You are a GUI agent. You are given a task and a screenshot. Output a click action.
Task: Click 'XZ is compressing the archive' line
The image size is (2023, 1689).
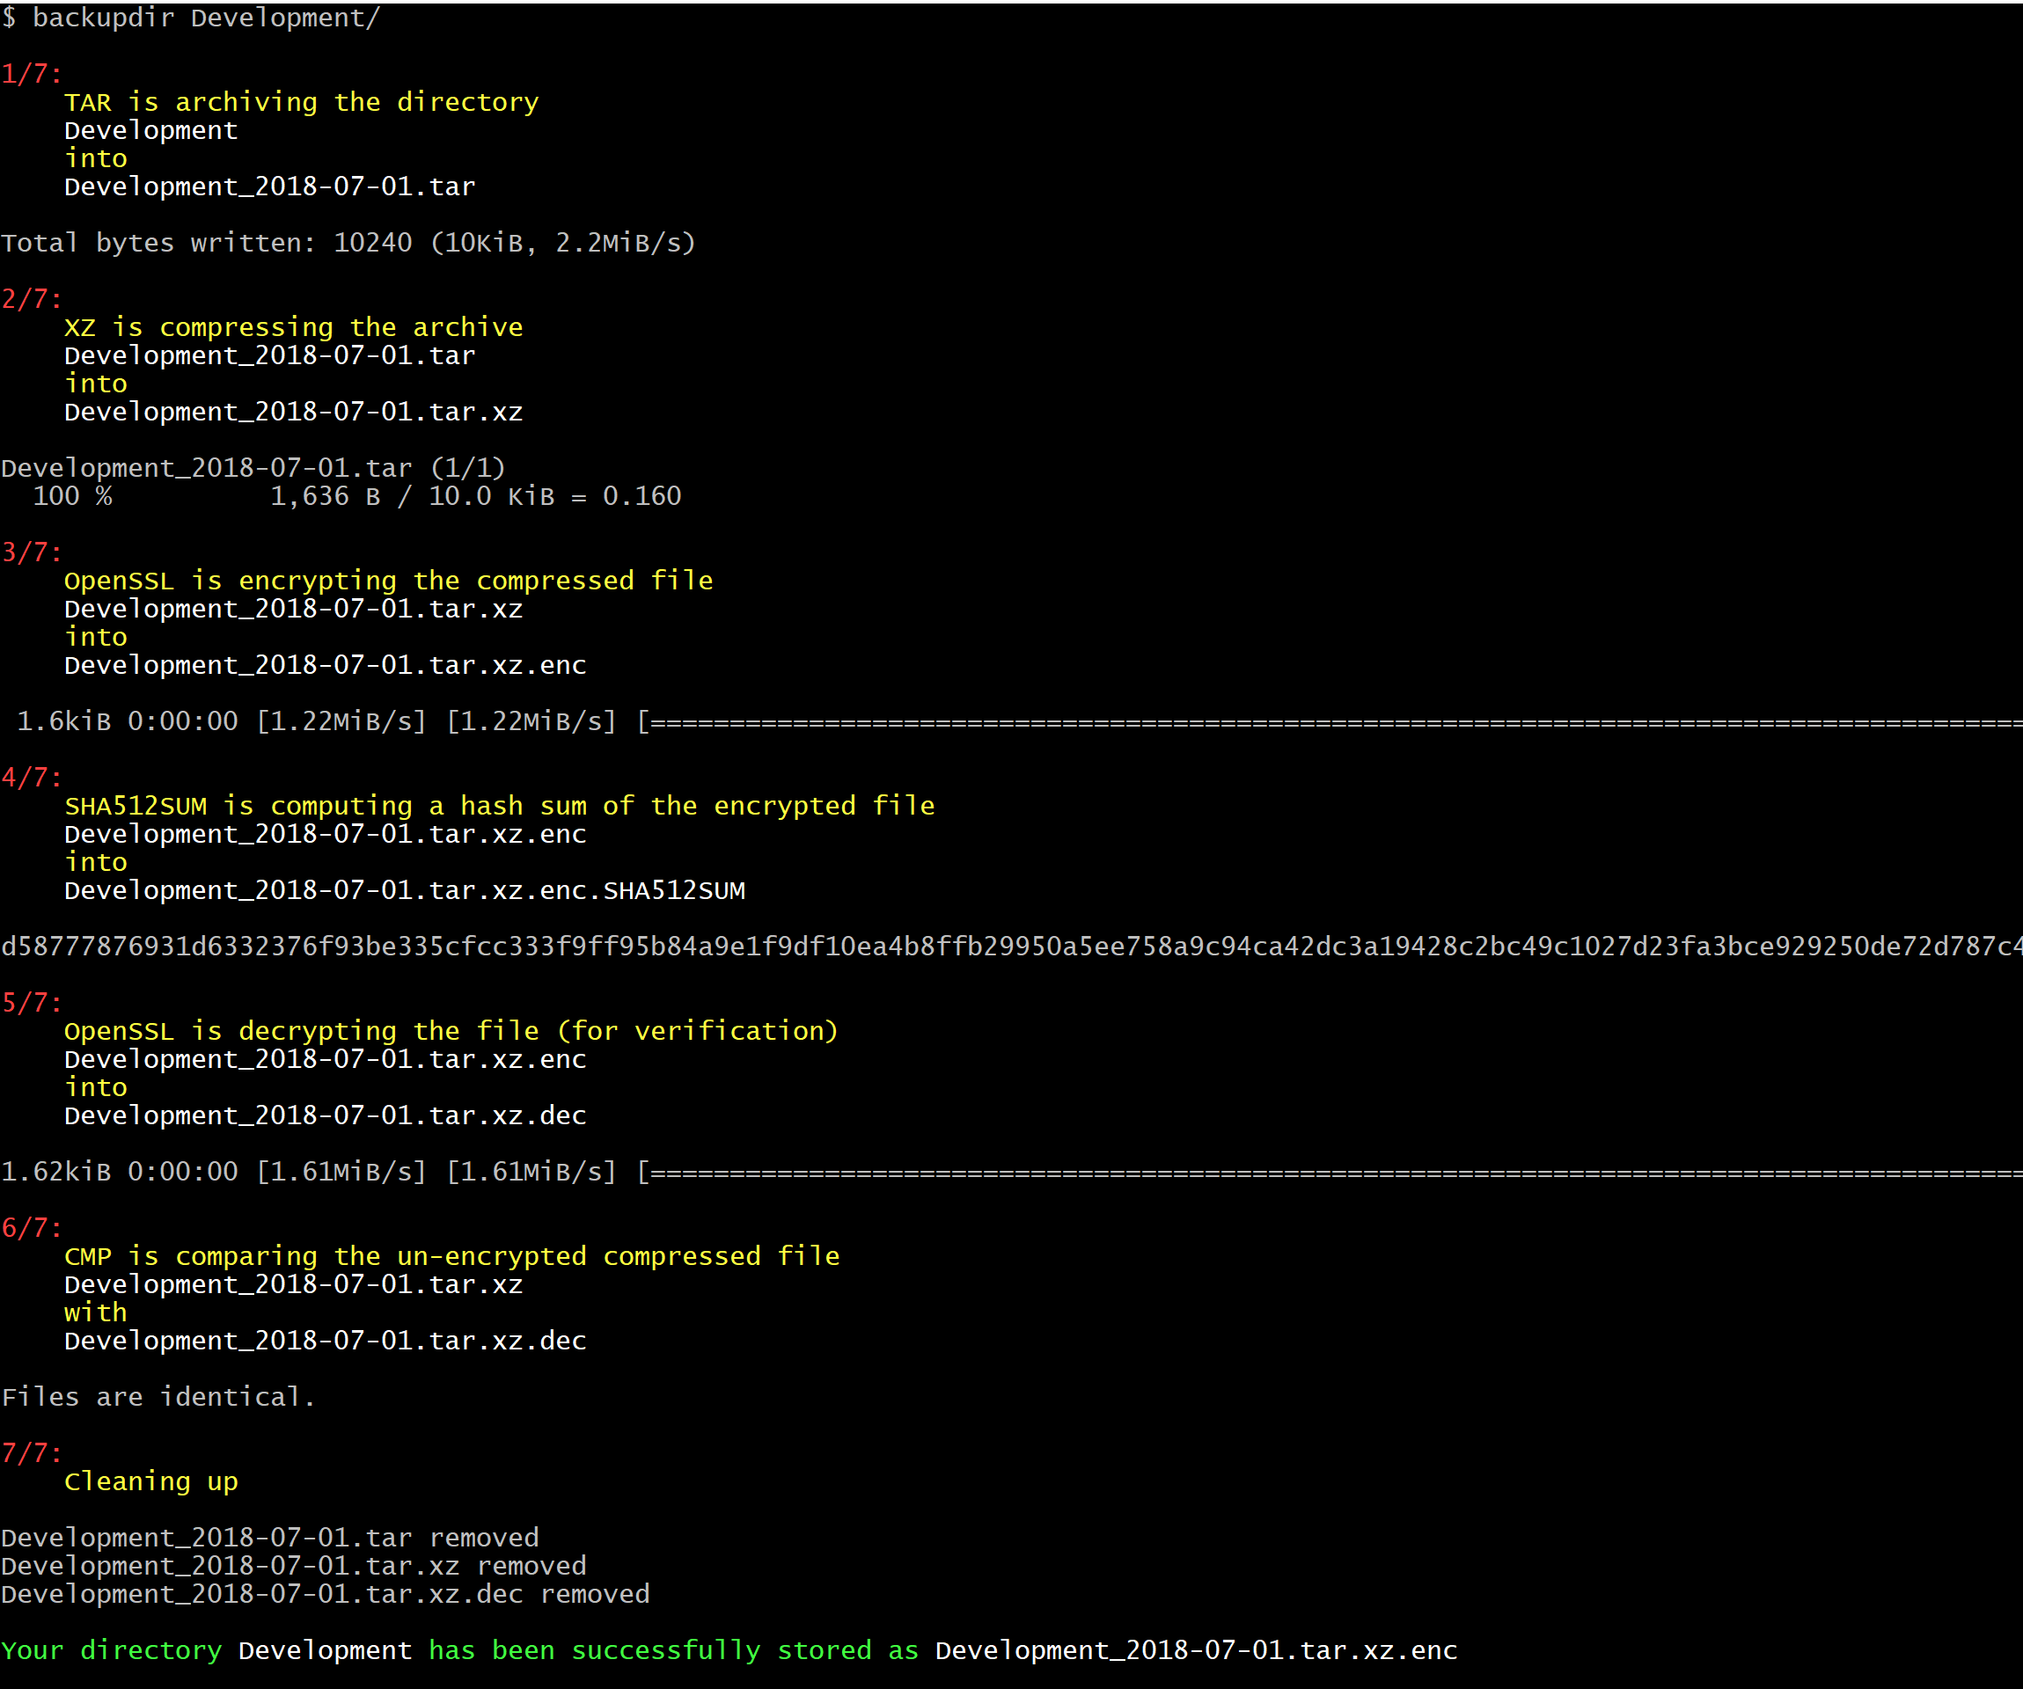coord(294,327)
